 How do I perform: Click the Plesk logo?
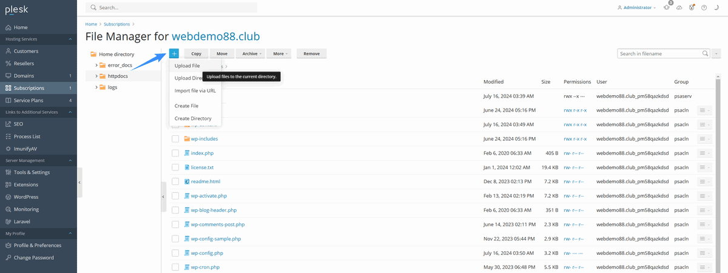pyautogui.click(x=16, y=9)
